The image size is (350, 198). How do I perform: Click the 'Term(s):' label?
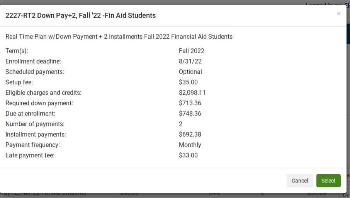coord(17,51)
